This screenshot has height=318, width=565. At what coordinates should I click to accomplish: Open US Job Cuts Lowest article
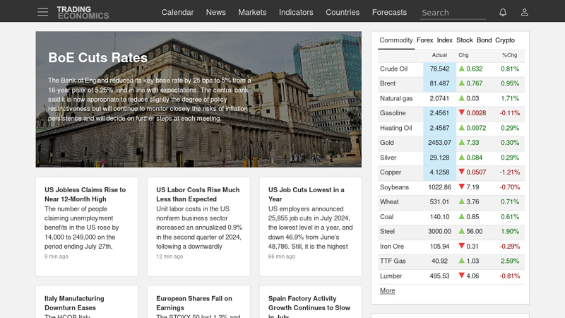pyautogui.click(x=306, y=194)
